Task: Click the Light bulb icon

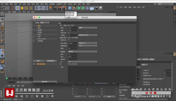Action: coord(101,8)
